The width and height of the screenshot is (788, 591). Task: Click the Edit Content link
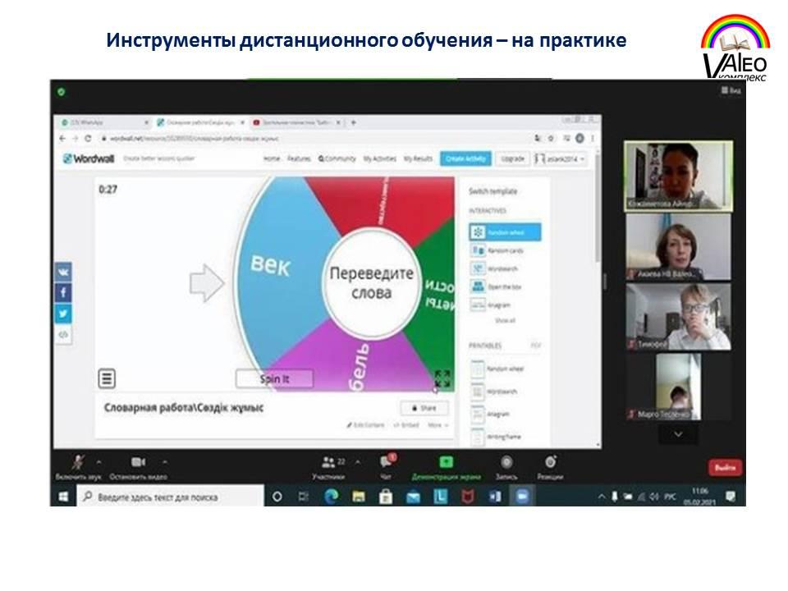[x=365, y=425]
